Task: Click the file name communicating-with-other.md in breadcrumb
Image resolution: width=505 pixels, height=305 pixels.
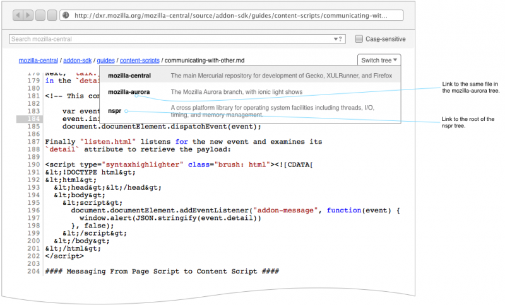Action: (x=205, y=60)
